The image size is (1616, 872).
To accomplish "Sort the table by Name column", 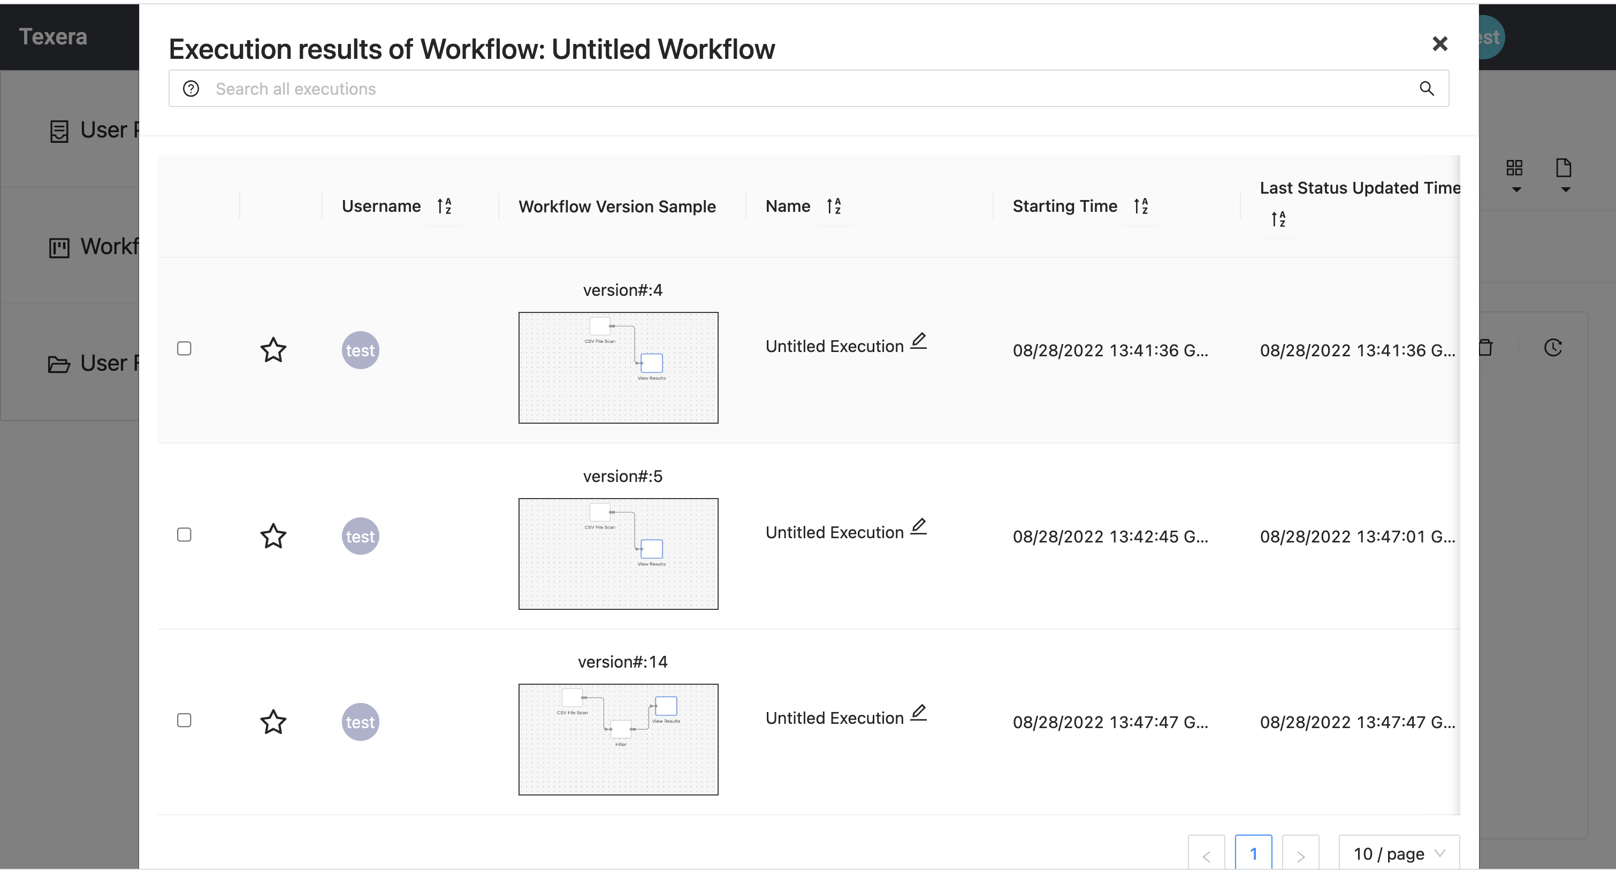I will pyautogui.click(x=833, y=206).
